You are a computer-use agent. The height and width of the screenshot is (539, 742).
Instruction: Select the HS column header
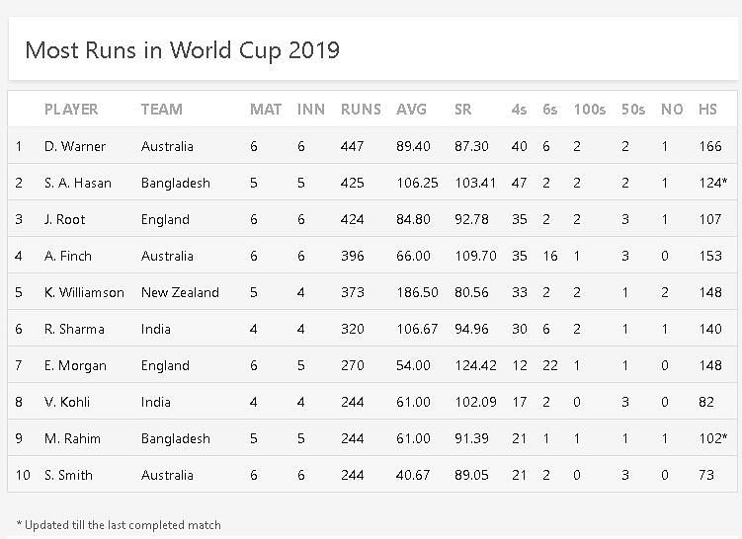[707, 110]
